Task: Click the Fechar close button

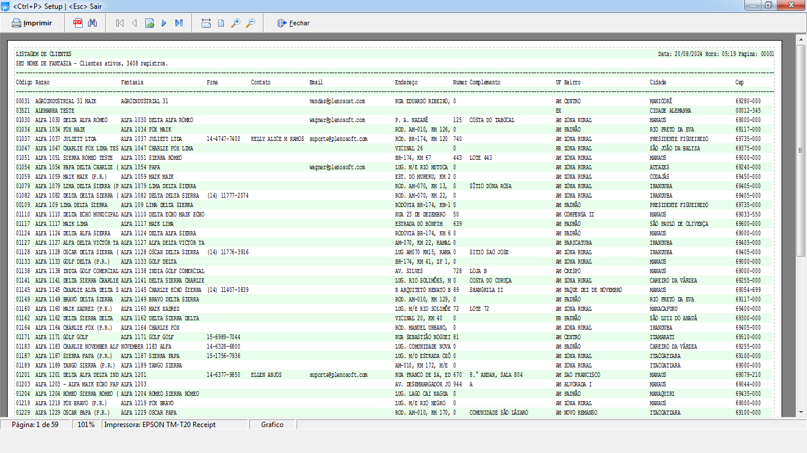Action: 294,23
